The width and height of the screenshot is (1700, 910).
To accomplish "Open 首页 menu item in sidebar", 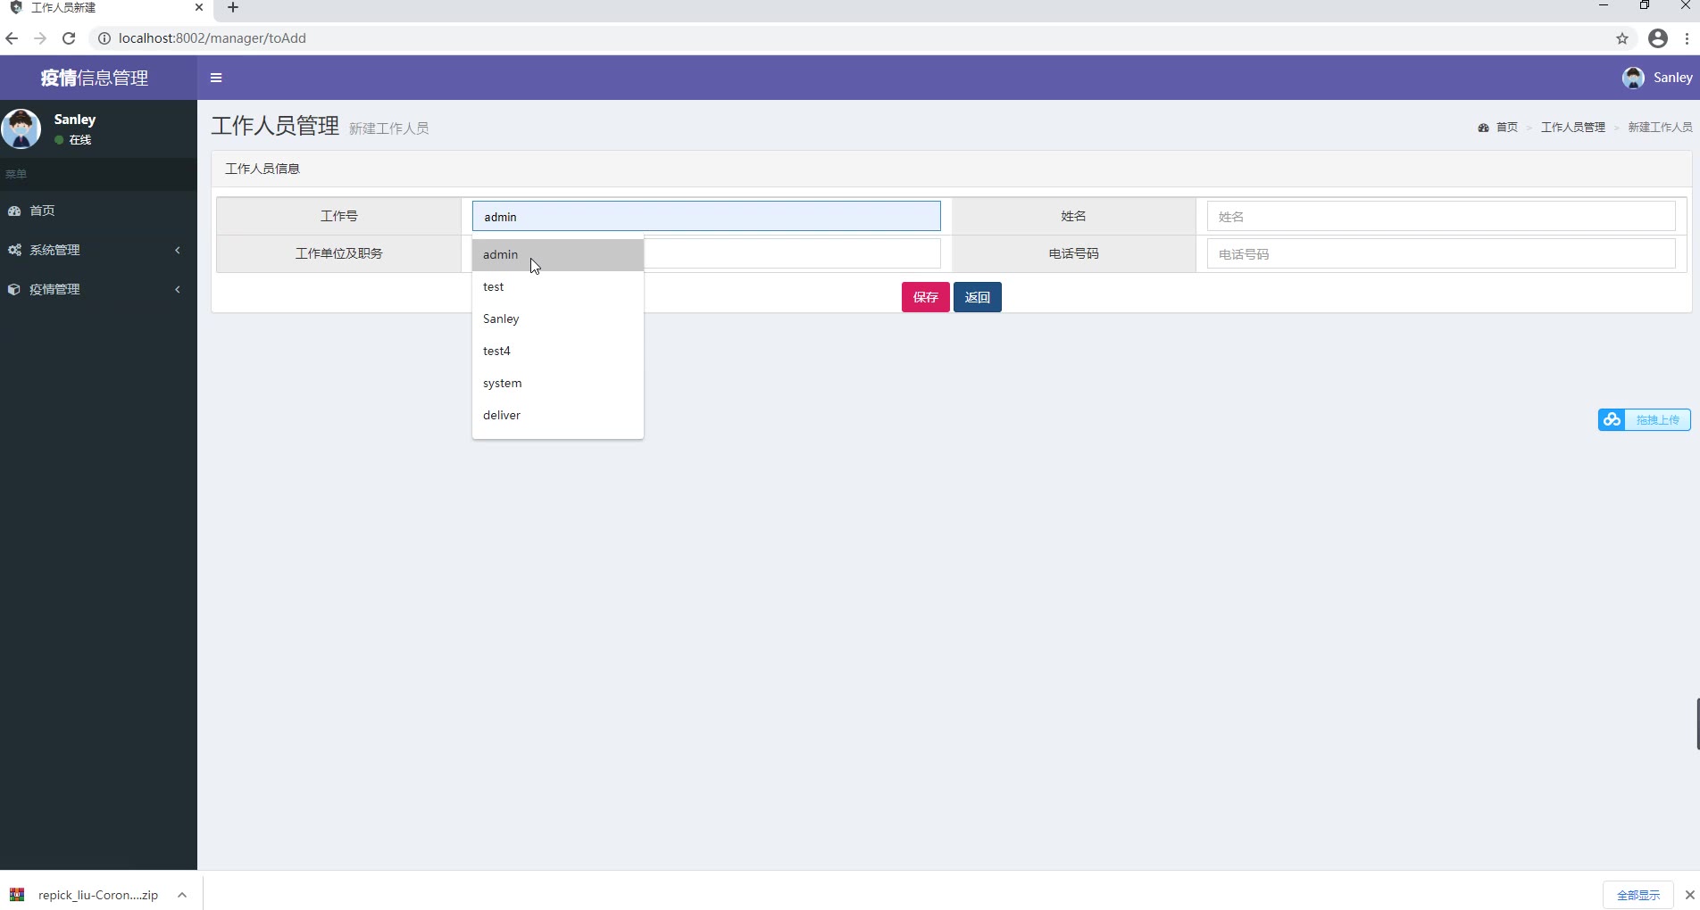I will (98, 211).
